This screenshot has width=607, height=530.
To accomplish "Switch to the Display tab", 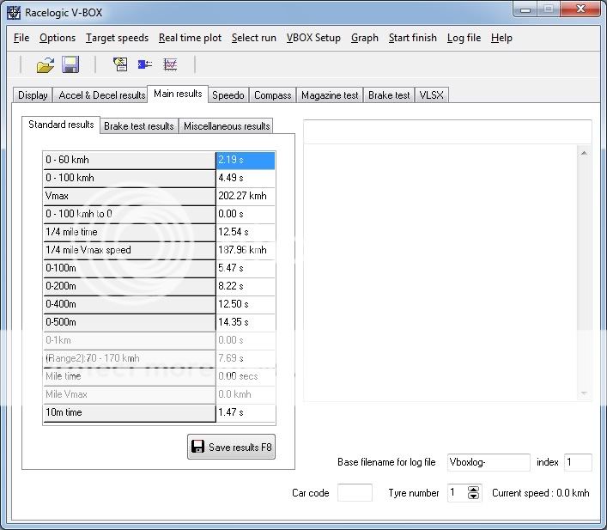I will 33,95.
